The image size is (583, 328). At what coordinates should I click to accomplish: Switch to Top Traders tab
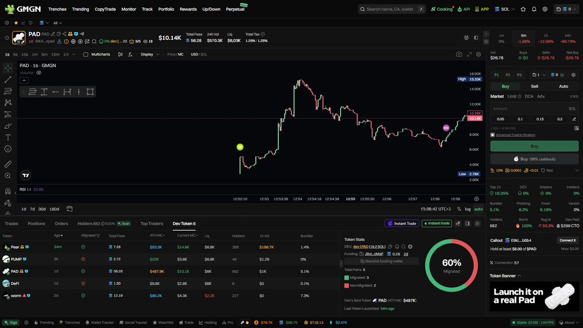[152, 224]
